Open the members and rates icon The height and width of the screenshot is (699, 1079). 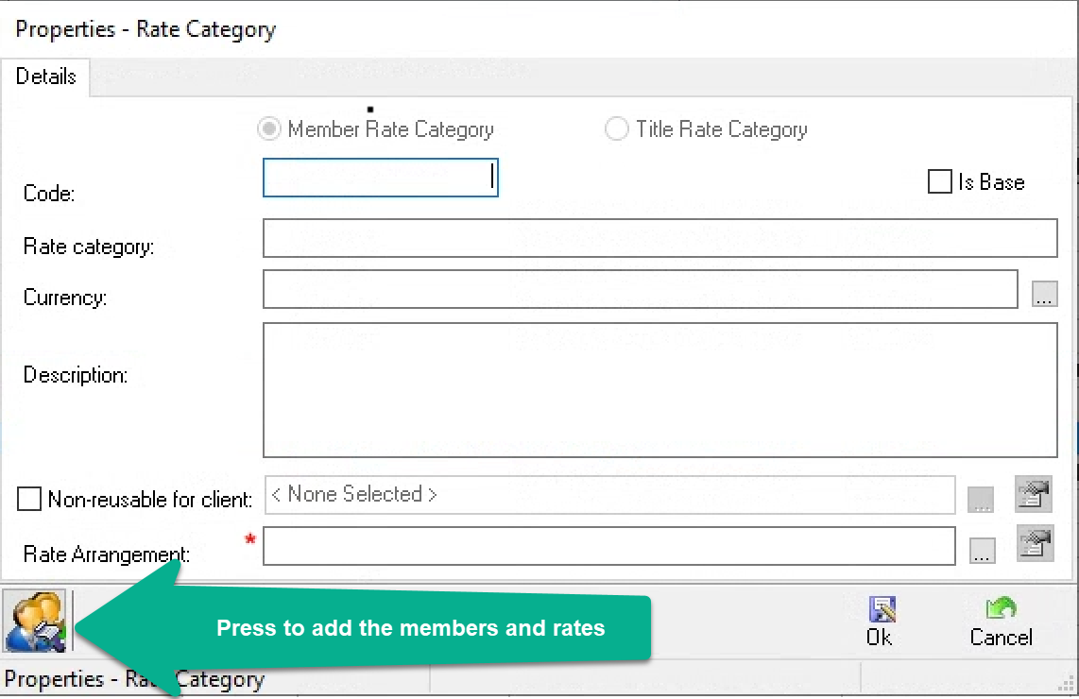coord(35,621)
